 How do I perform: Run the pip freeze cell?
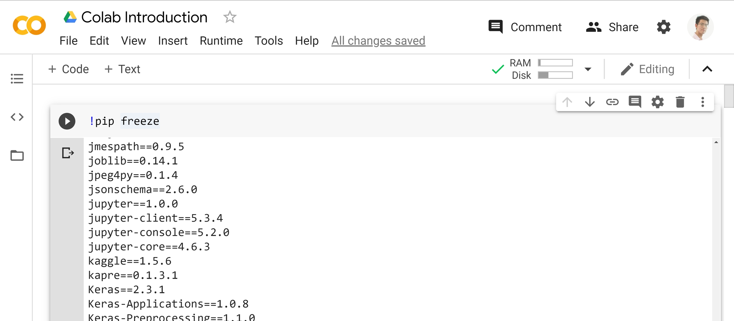click(67, 121)
